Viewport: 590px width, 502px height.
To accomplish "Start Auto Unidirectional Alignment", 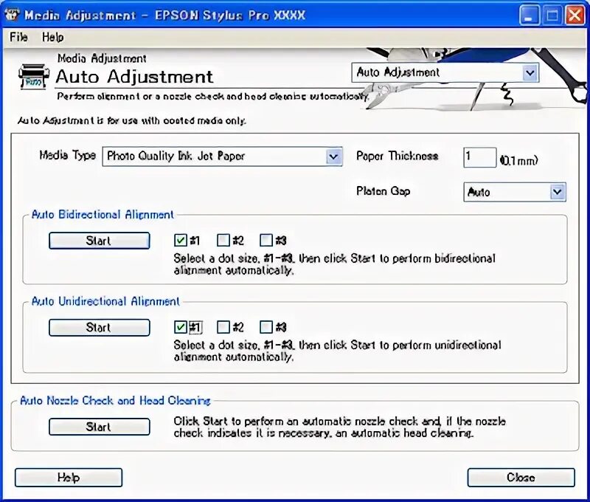I will [100, 327].
